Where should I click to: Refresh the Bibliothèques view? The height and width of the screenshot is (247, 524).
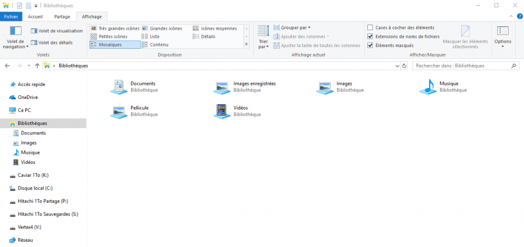(x=405, y=66)
